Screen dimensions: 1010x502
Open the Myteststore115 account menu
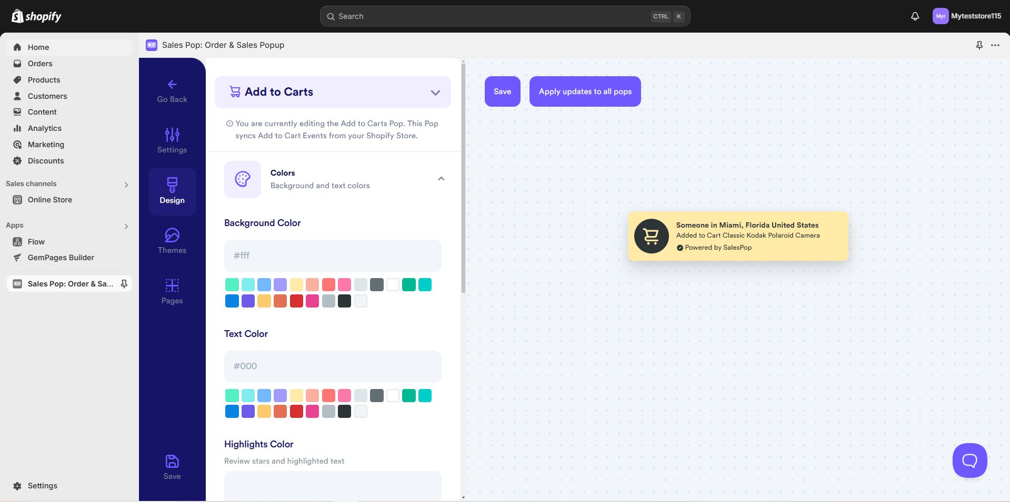tap(967, 16)
